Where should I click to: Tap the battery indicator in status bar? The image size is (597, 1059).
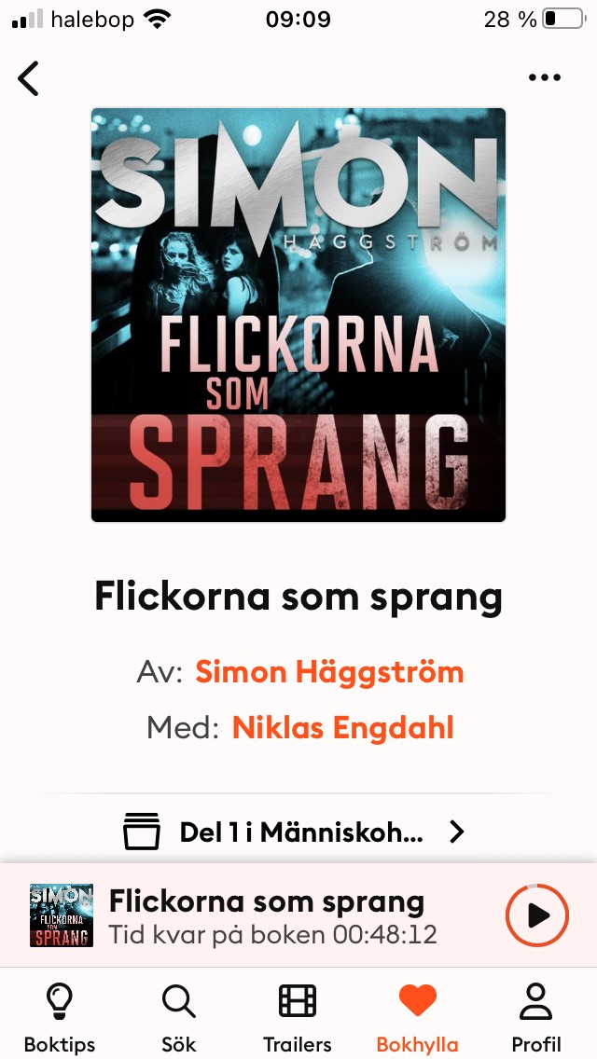pyautogui.click(x=564, y=19)
